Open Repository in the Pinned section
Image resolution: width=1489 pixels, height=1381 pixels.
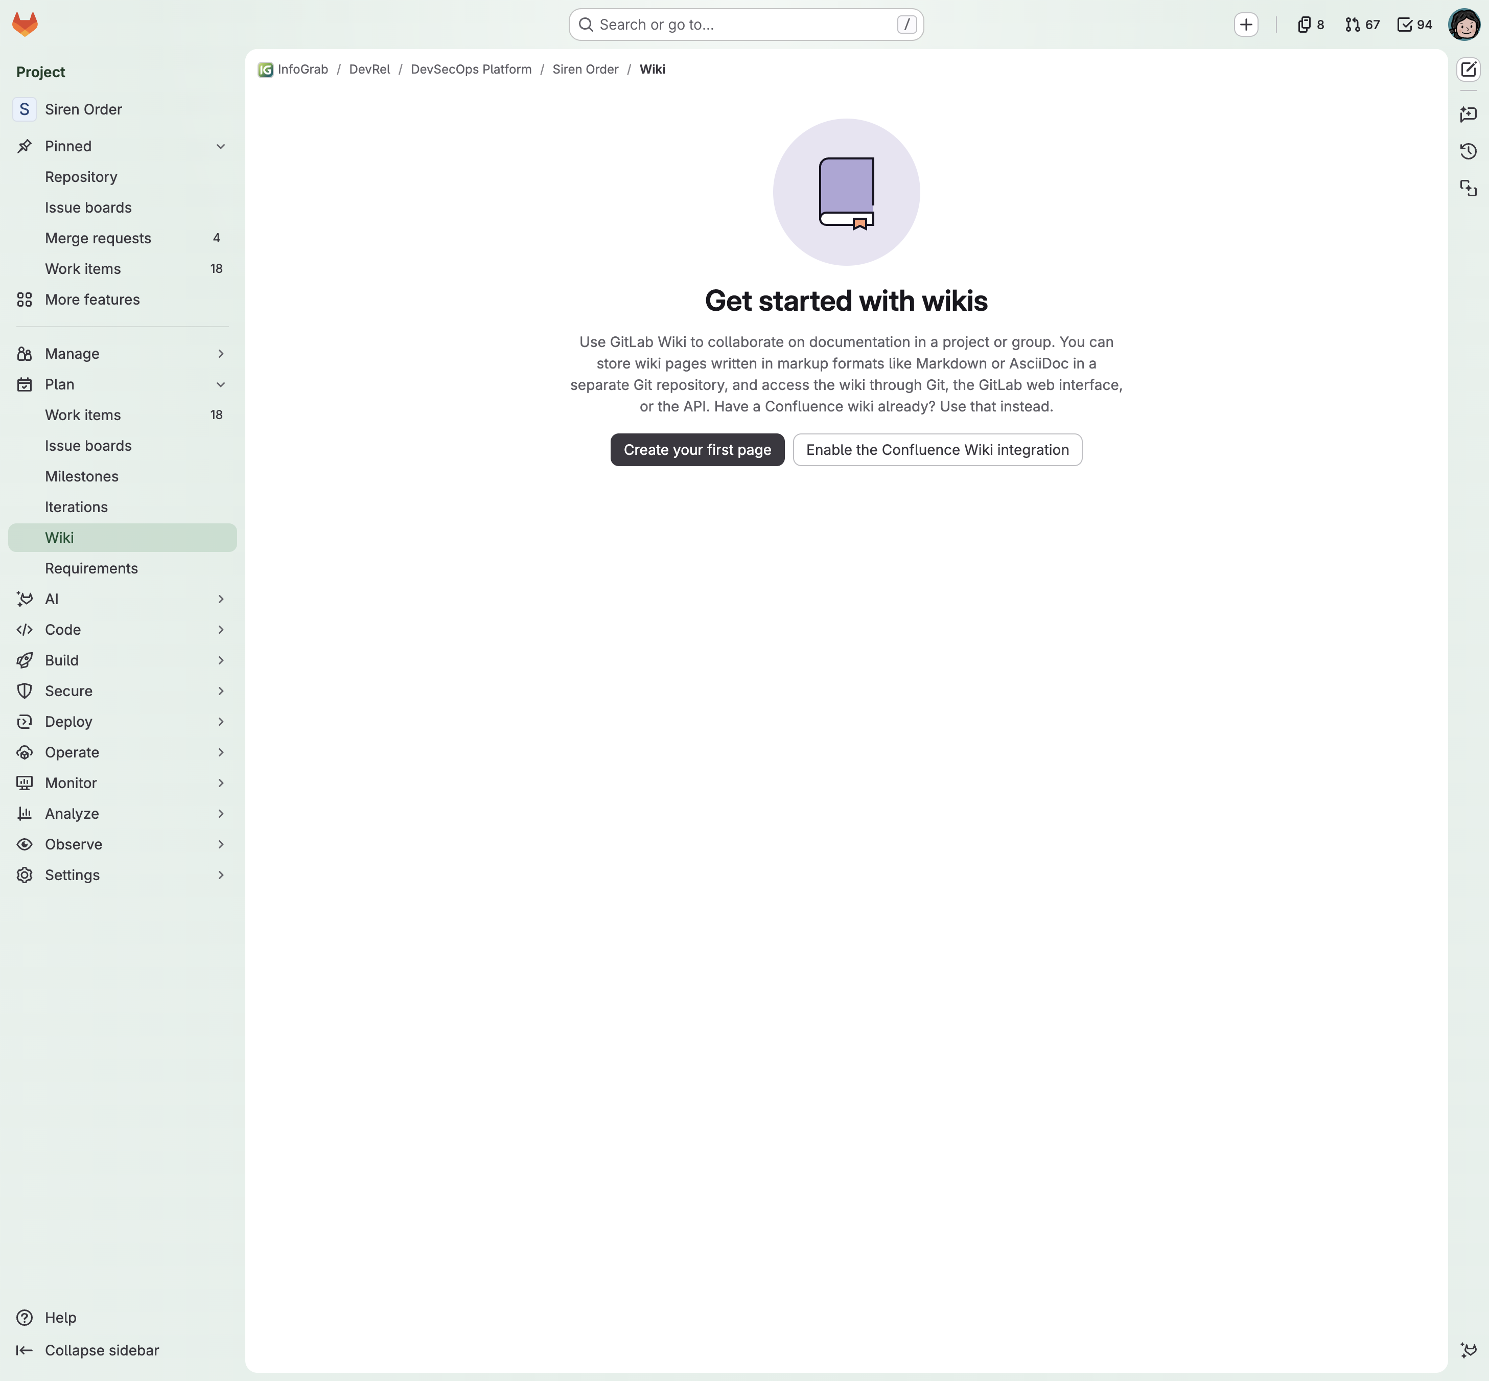(x=123, y=177)
